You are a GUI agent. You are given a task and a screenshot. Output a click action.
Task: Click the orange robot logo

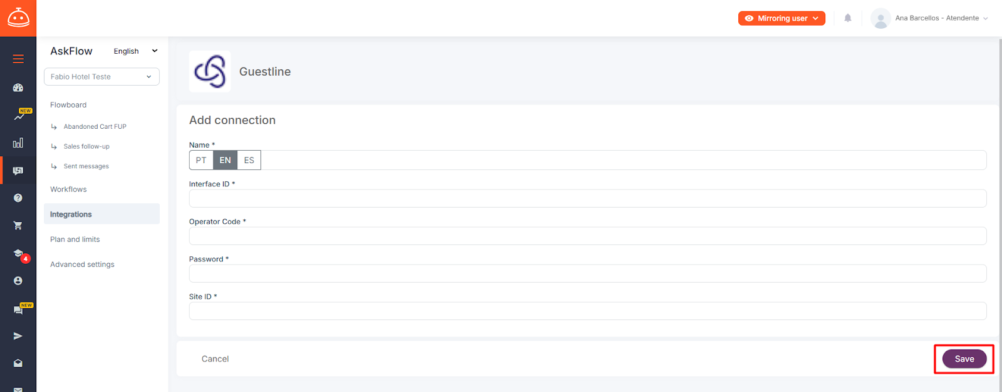pyautogui.click(x=18, y=18)
